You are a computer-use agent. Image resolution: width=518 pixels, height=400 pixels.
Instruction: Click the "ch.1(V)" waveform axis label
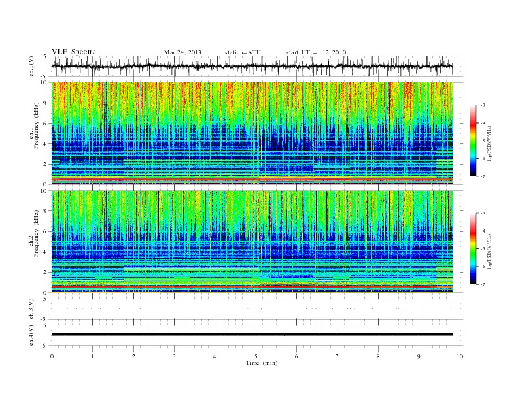pyautogui.click(x=31, y=66)
